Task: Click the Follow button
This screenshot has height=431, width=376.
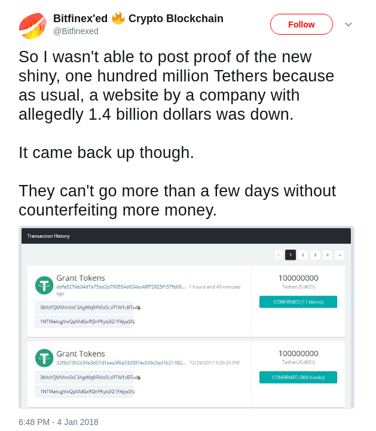Action: click(x=301, y=25)
